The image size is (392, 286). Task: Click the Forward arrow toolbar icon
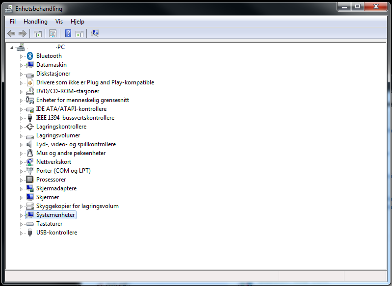[23, 33]
